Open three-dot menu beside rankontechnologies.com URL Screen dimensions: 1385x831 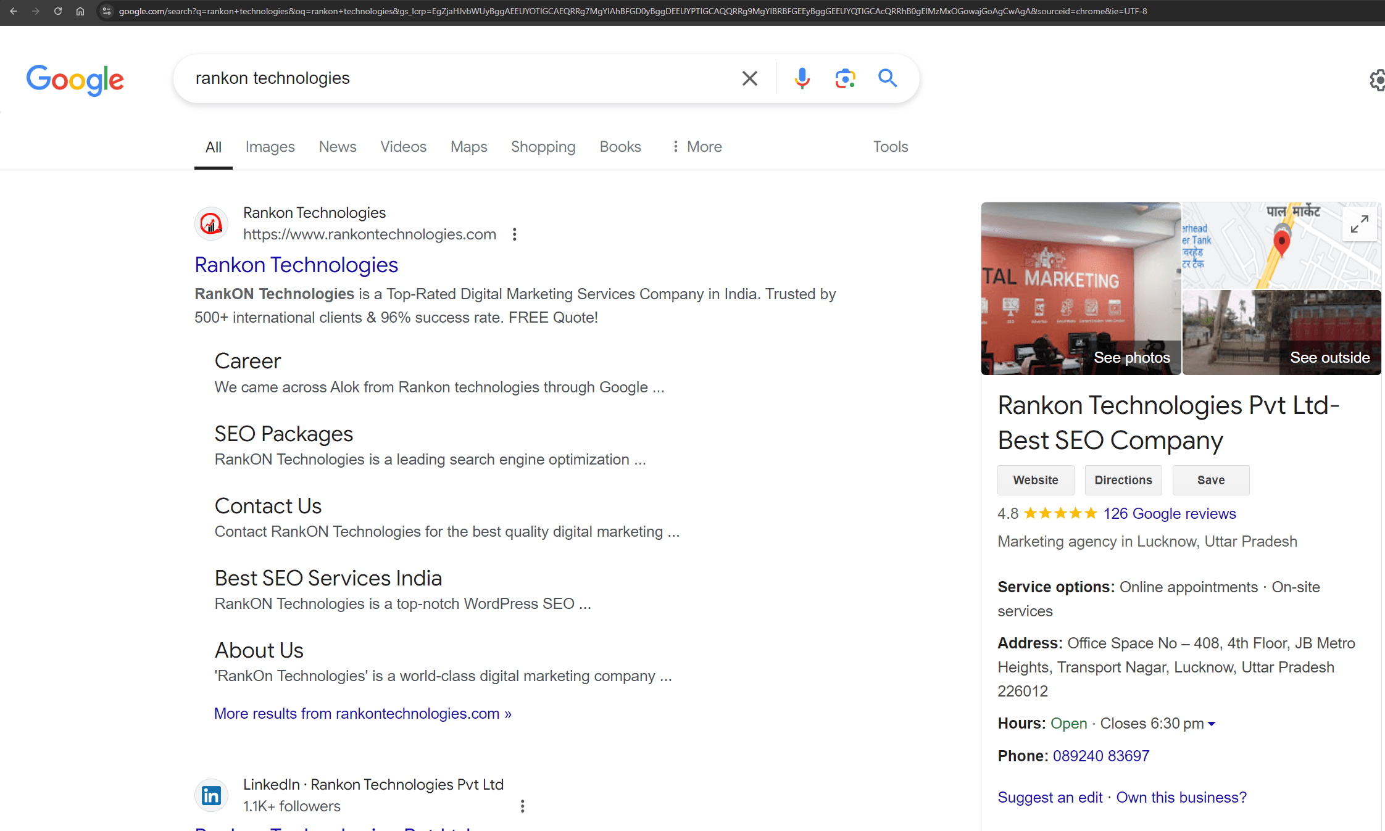(514, 234)
